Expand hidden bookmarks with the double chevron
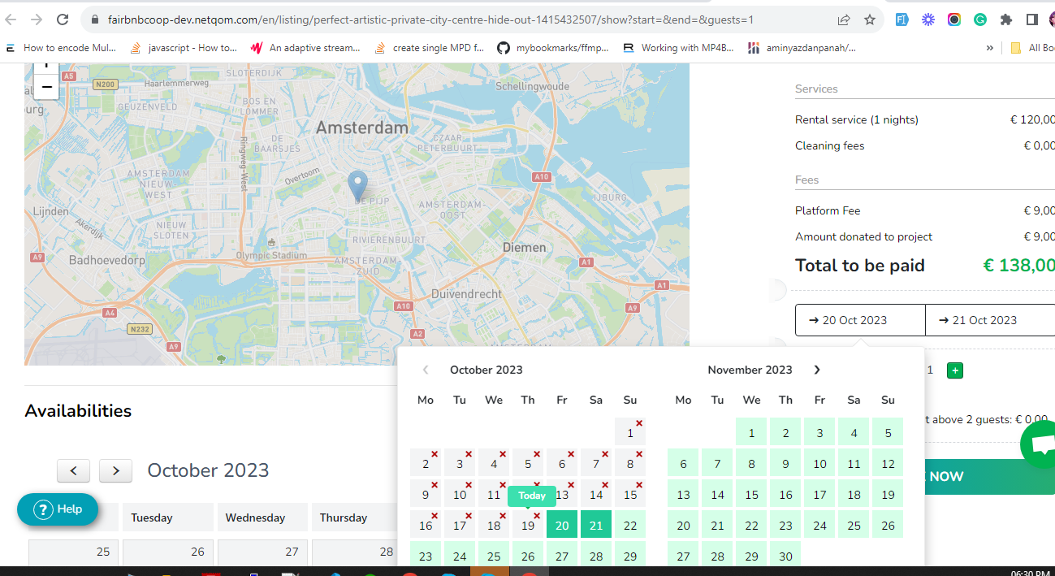This screenshot has height=576, width=1055. pos(989,48)
